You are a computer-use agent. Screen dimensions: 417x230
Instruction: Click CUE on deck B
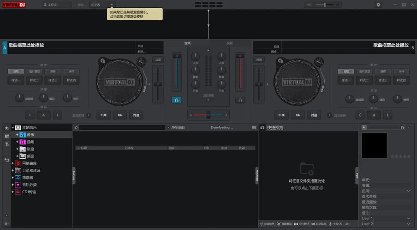pyautogui.click(x=281, y=115)
